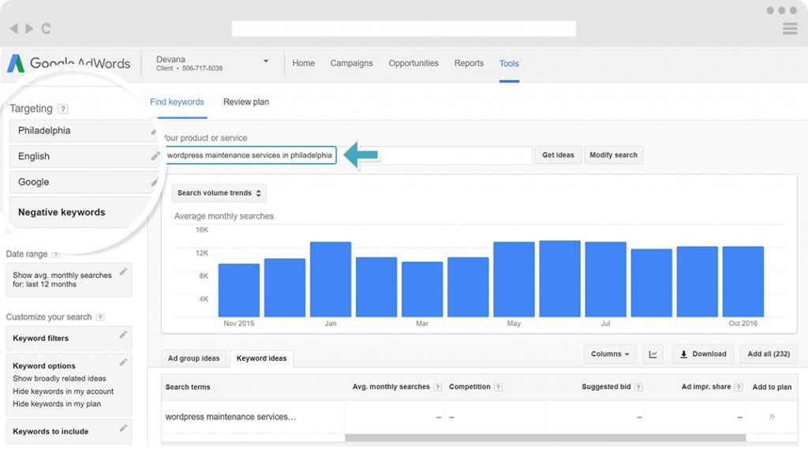Screen dimensions: 808x456
Task: Select the Ad group ideas tab
Action: [194, 358]
